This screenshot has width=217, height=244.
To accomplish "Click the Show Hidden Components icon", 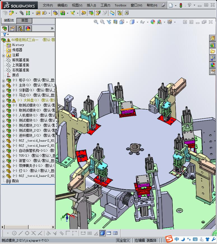I will pos(55,13).
